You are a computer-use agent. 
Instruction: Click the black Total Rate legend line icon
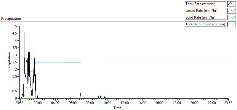click(x=232, y=4)
